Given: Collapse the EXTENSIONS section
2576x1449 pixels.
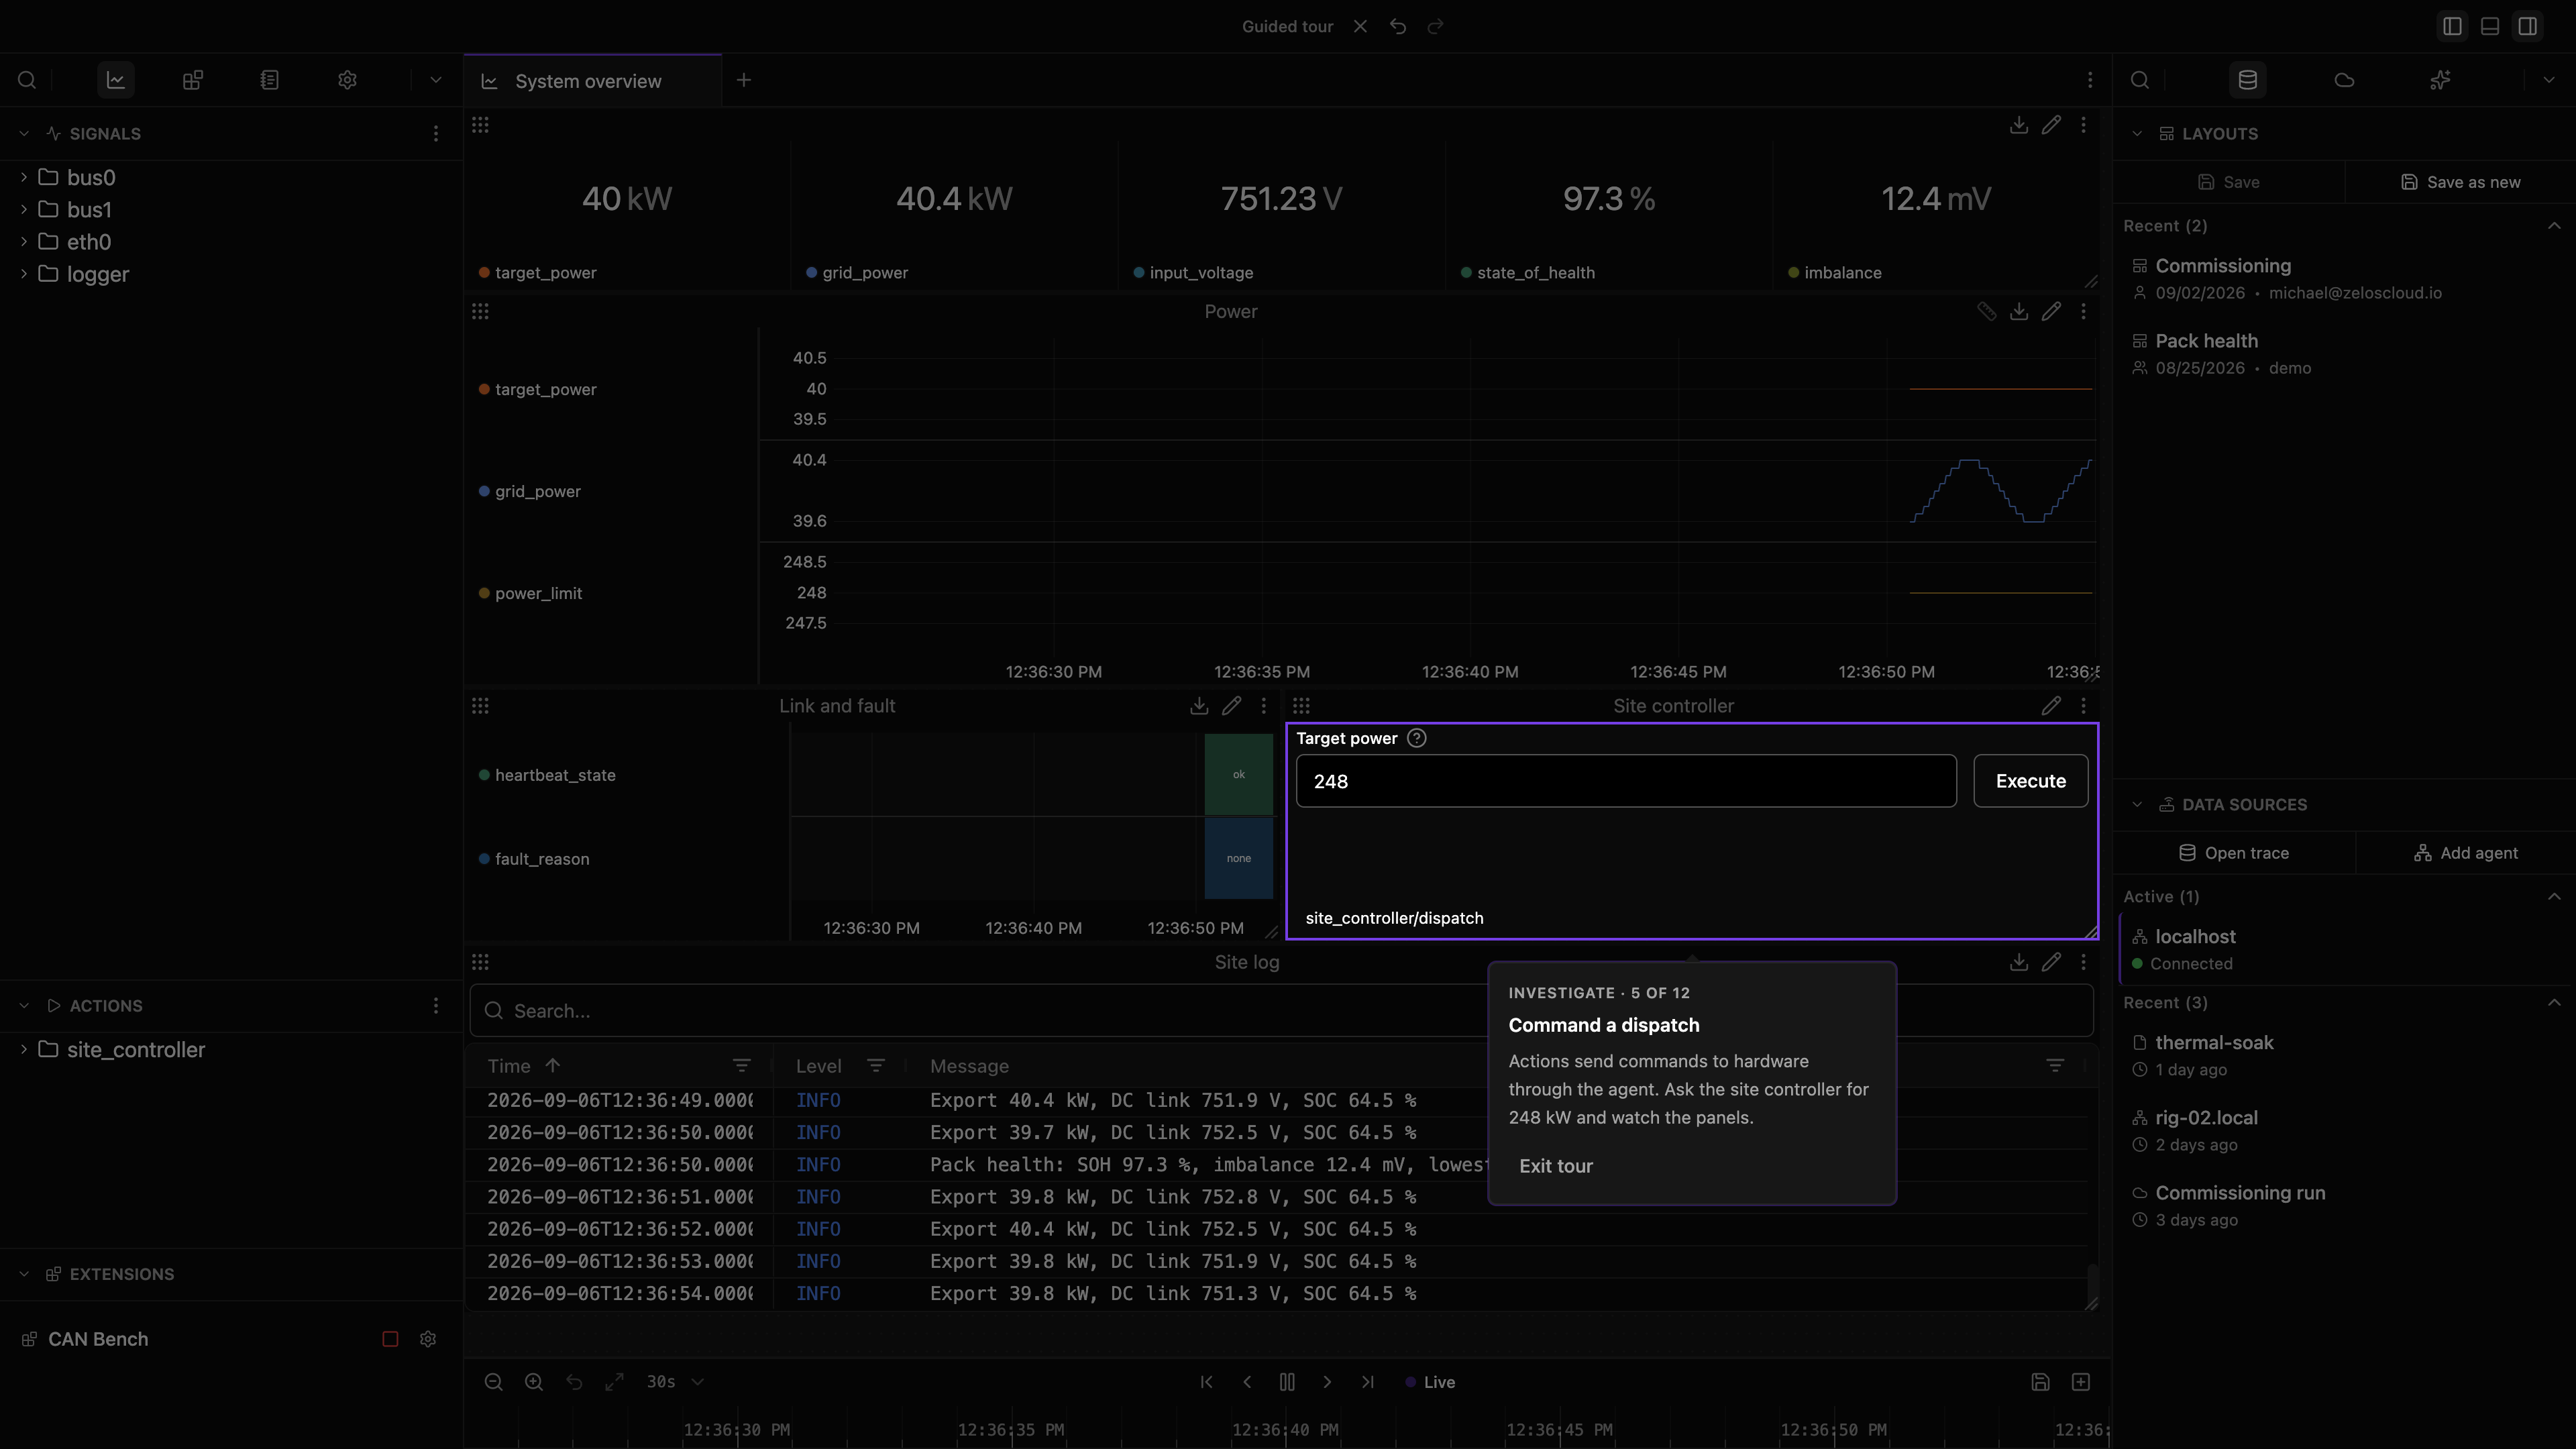Looking at the screenshot, I should pos(24,1274).
